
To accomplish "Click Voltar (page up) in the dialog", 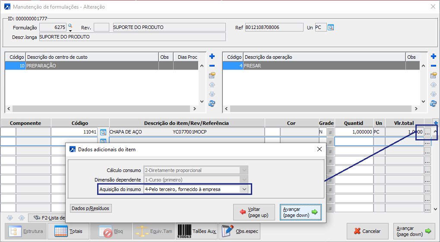I will point(254,212).
